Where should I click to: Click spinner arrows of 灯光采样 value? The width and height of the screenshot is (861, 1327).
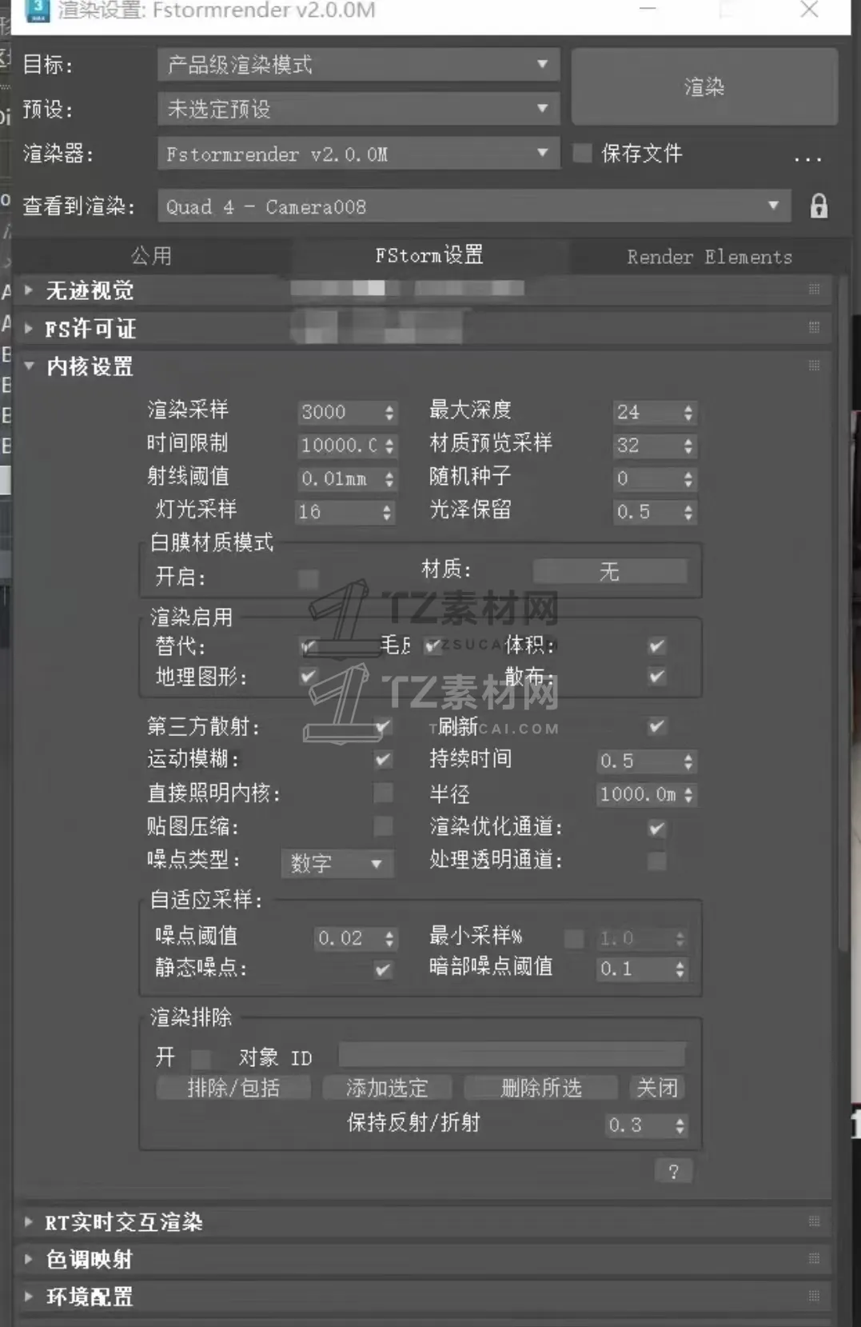click(387, 512)
